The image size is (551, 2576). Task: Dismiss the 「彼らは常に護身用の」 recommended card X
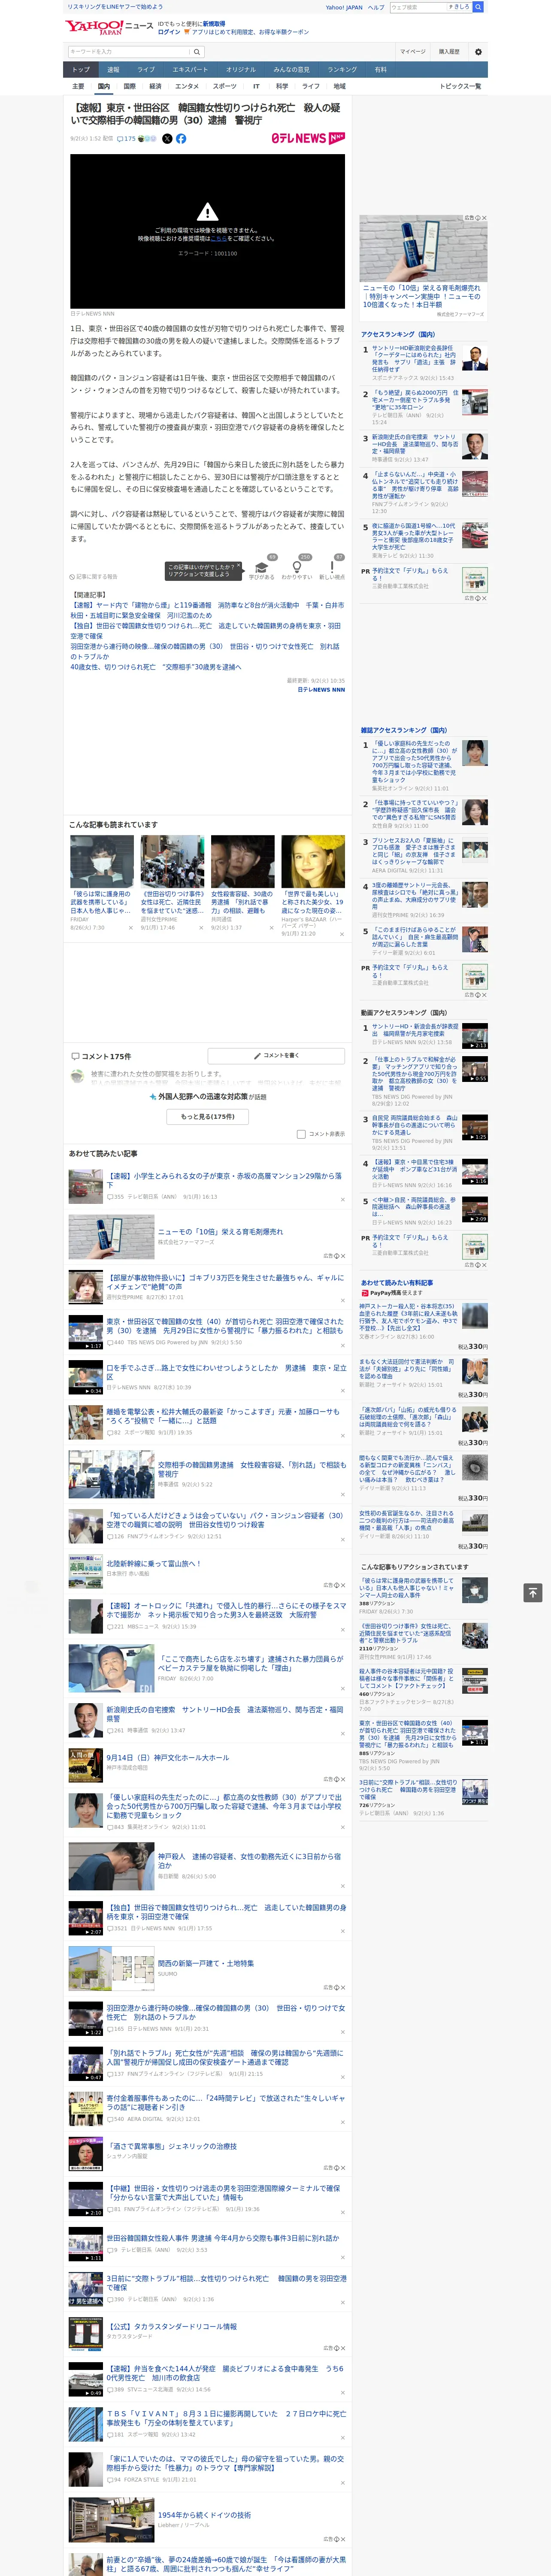click(130, 928)
